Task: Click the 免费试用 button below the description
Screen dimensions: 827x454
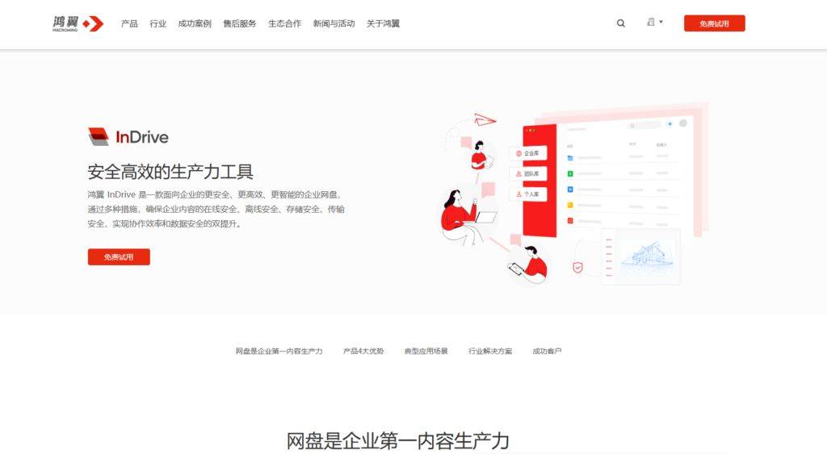Action: coord(119,257)
